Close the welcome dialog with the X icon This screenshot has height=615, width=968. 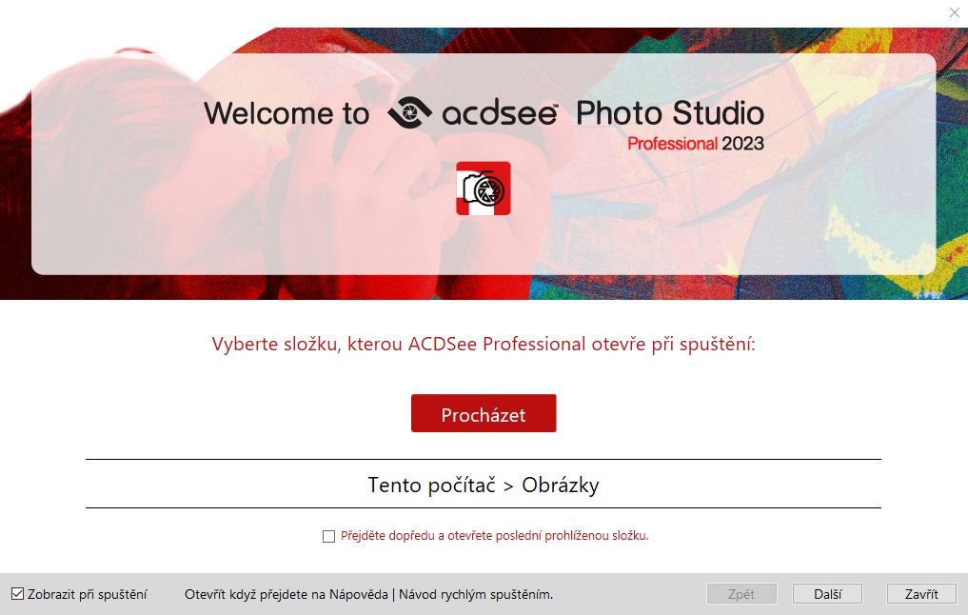[x=954, y=12]
